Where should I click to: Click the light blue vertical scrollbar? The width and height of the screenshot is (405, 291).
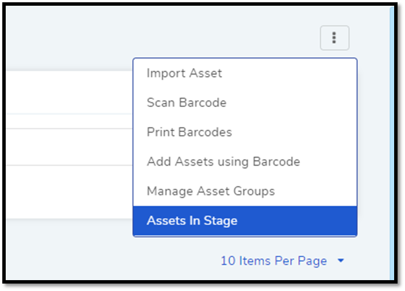392,143
